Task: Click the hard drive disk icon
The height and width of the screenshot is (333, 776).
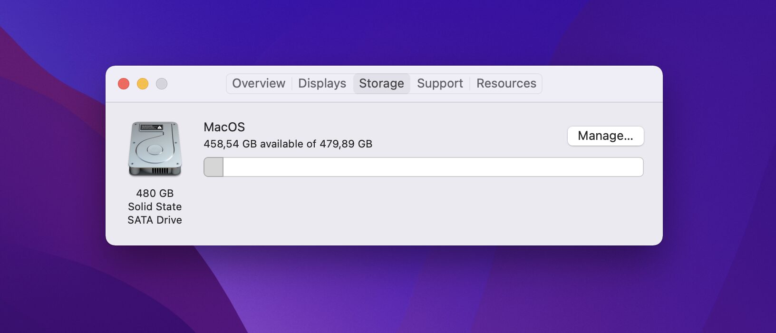Action: pos(155,149)
